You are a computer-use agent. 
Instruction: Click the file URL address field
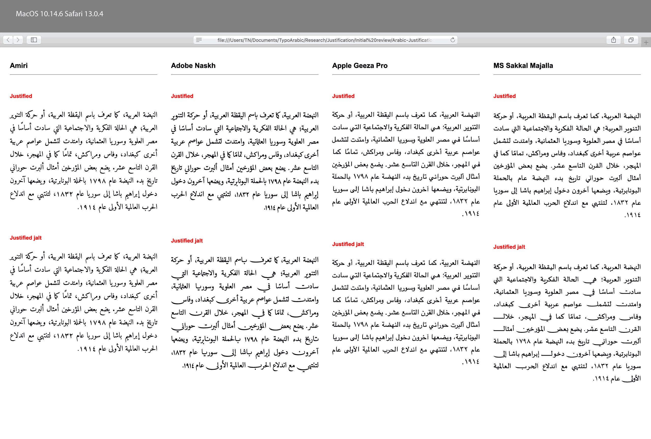pos(325,40)
